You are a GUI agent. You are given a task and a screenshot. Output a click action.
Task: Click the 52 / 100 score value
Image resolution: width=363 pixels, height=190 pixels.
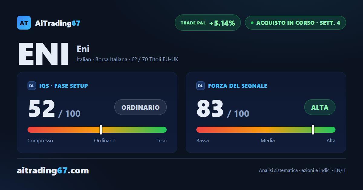tap(54, 109)
